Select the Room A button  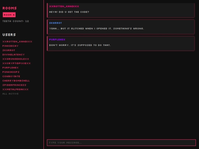click(9, 15)
